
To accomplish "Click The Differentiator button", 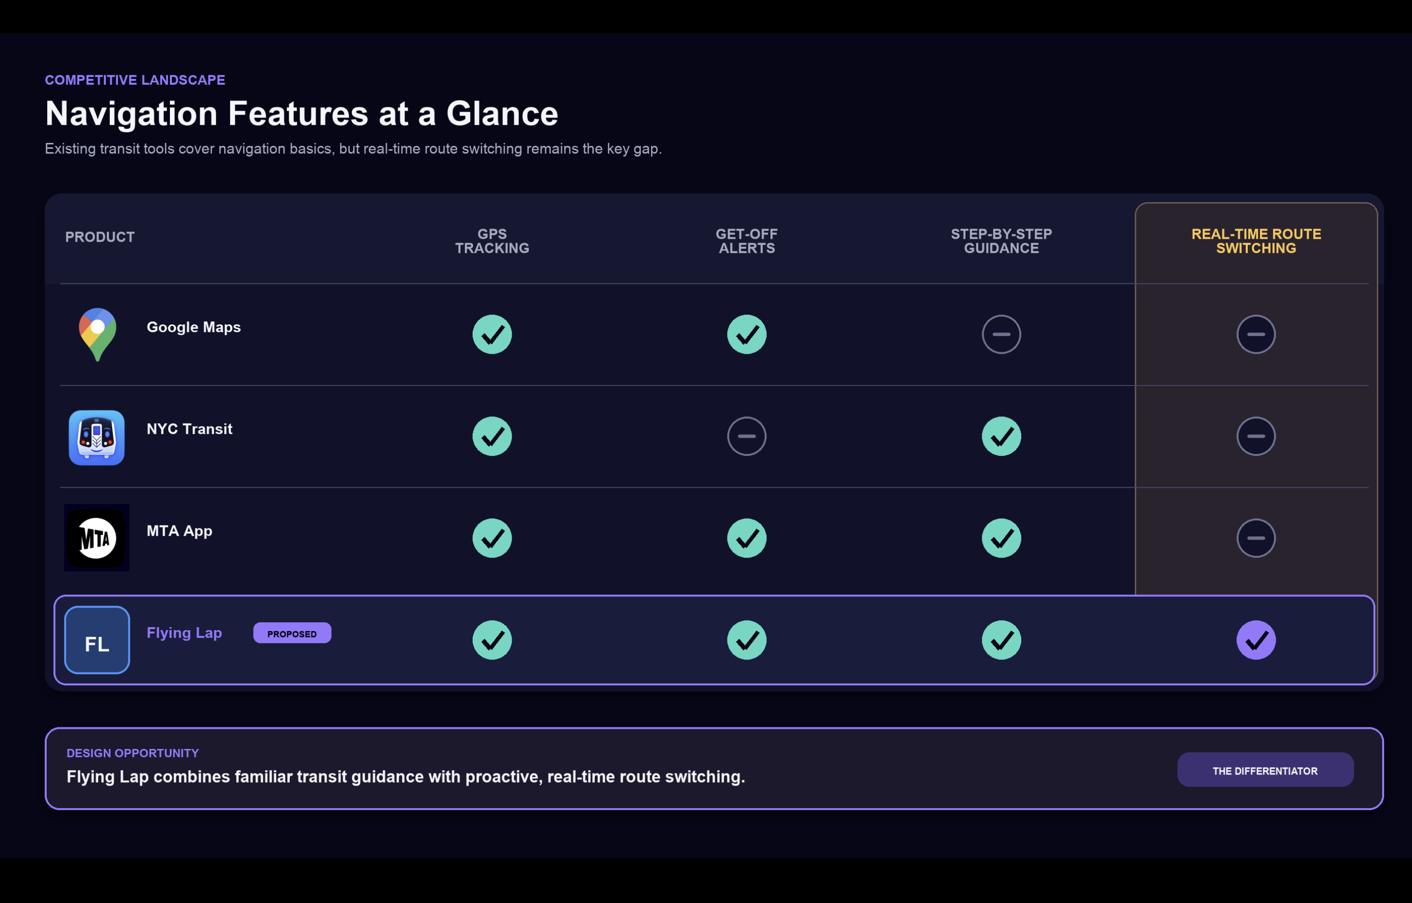I will pos(1265,770).
